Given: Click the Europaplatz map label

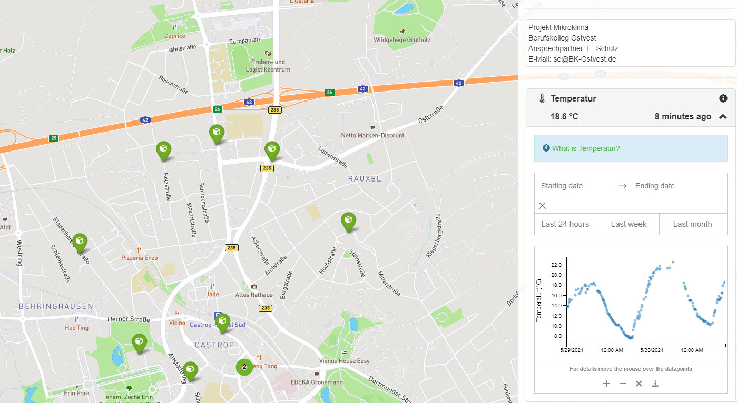Looking at the screenshot, I should [x=245, y=41].
